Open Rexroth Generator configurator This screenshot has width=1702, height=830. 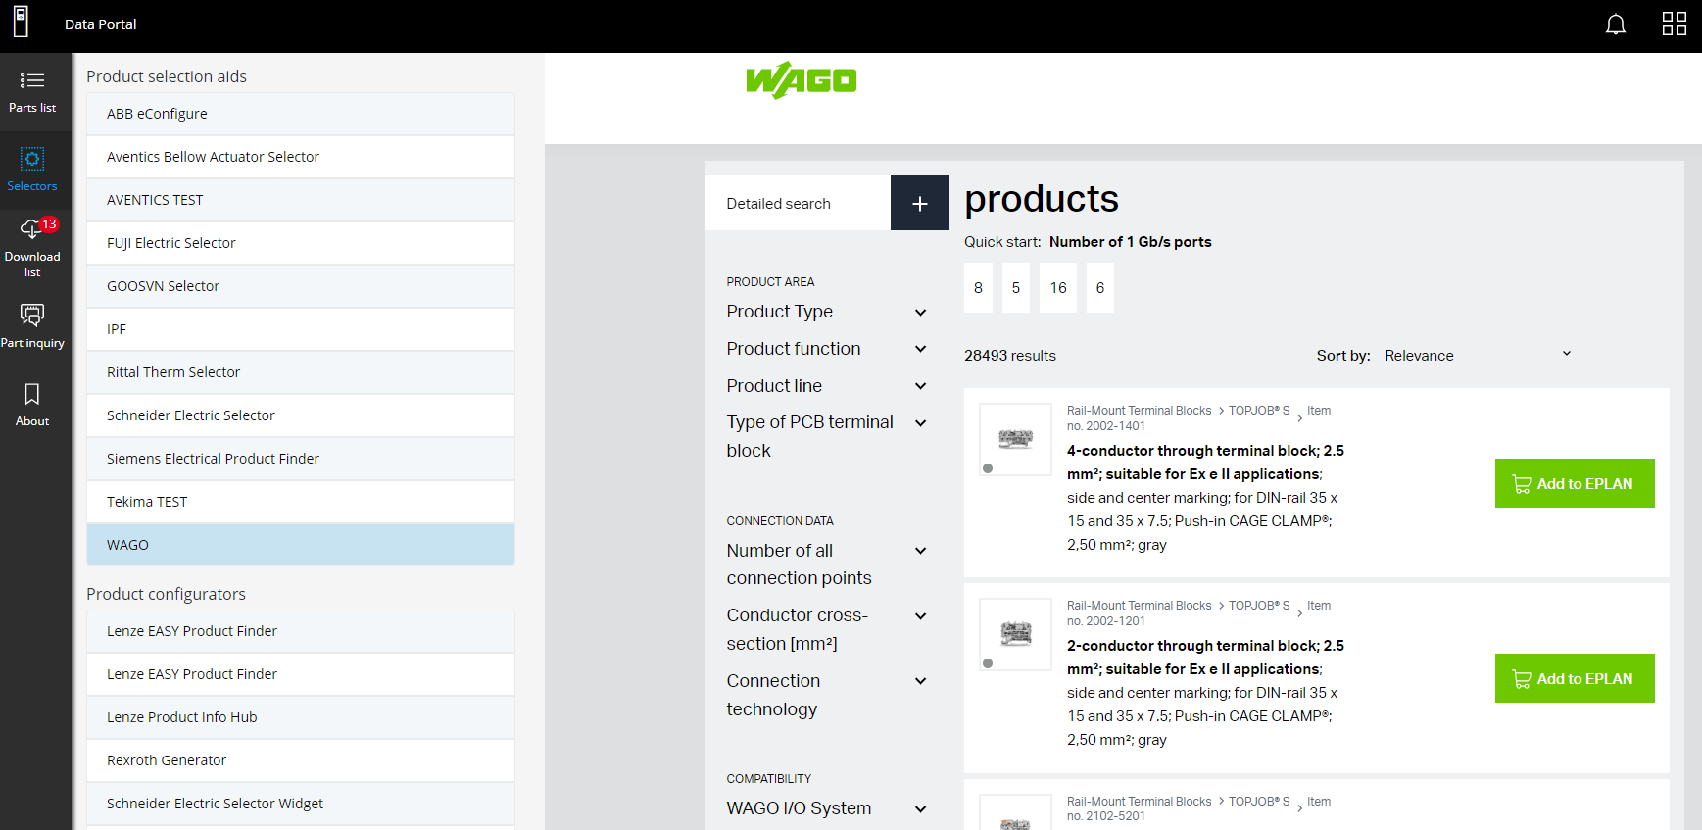tap(301, 760)
